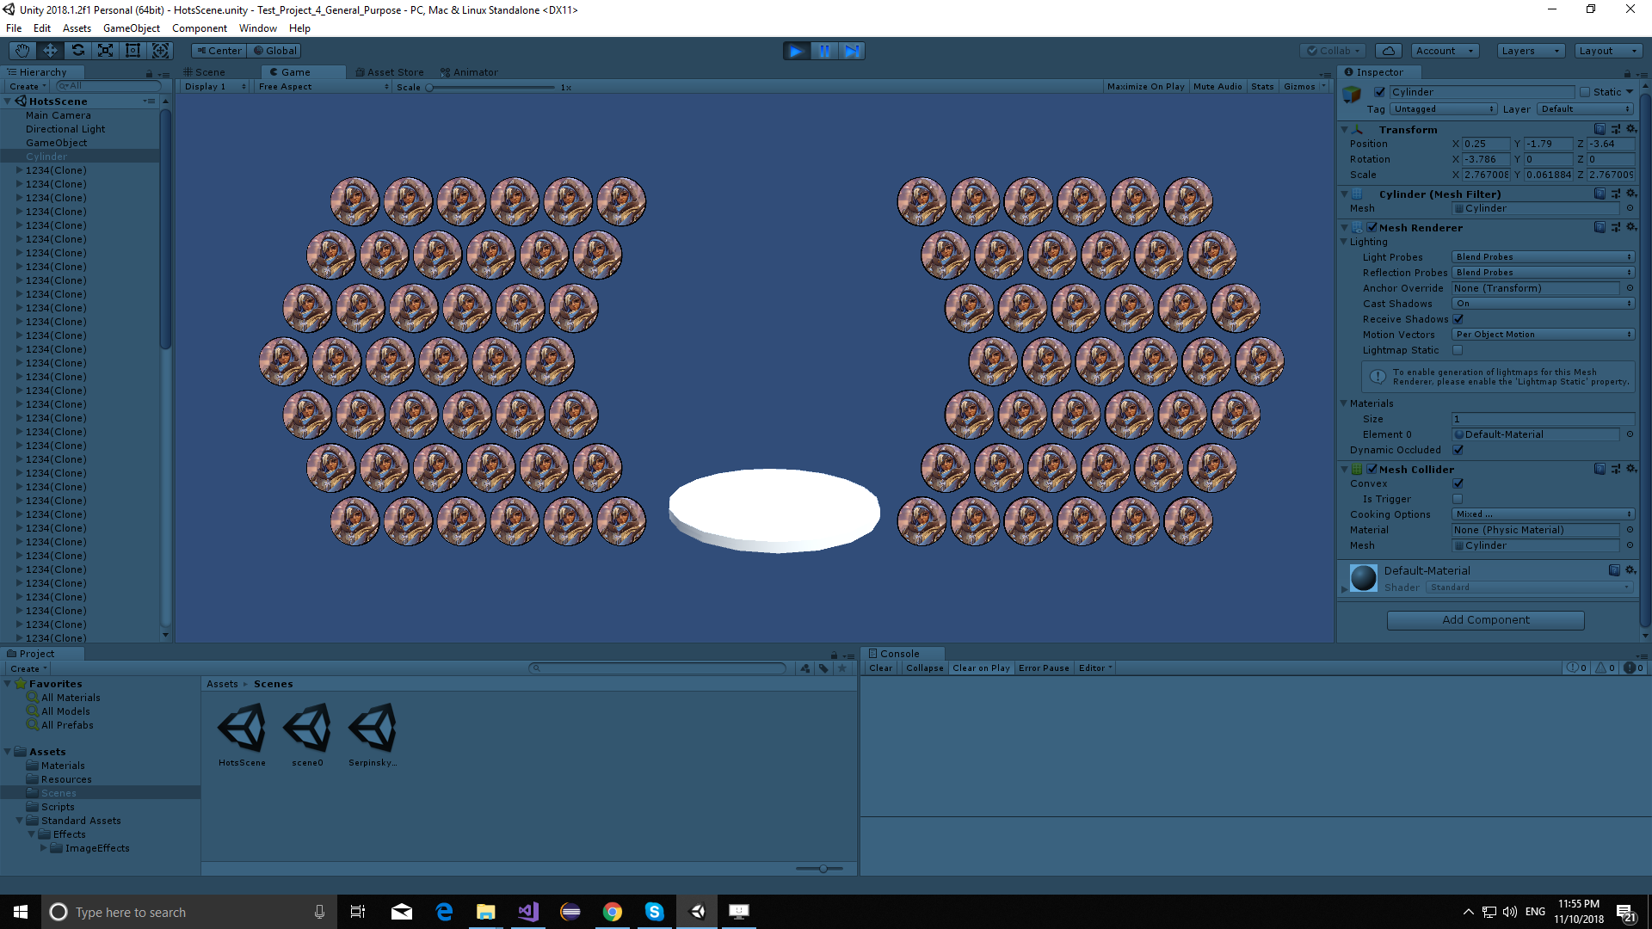The height and width of the screenshot is (929, 1652).
Task: Open the HotsScene scene thumbnail
Action: pos(242,729)
